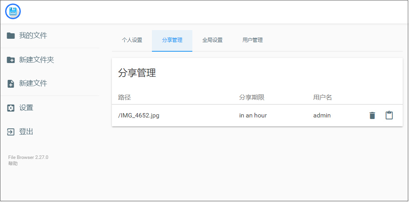
Task: Click the "in an hour" expiry cell
Action: [253, 115]
